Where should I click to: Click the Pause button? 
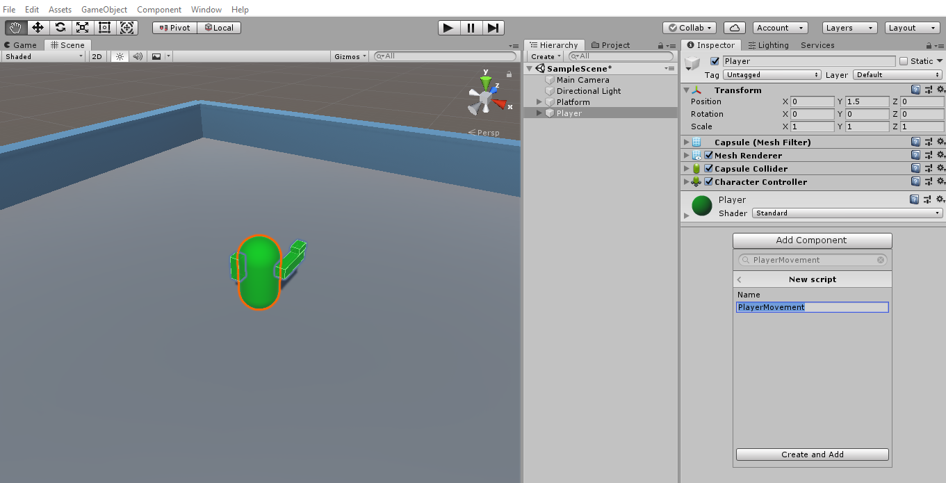point(471,27)
